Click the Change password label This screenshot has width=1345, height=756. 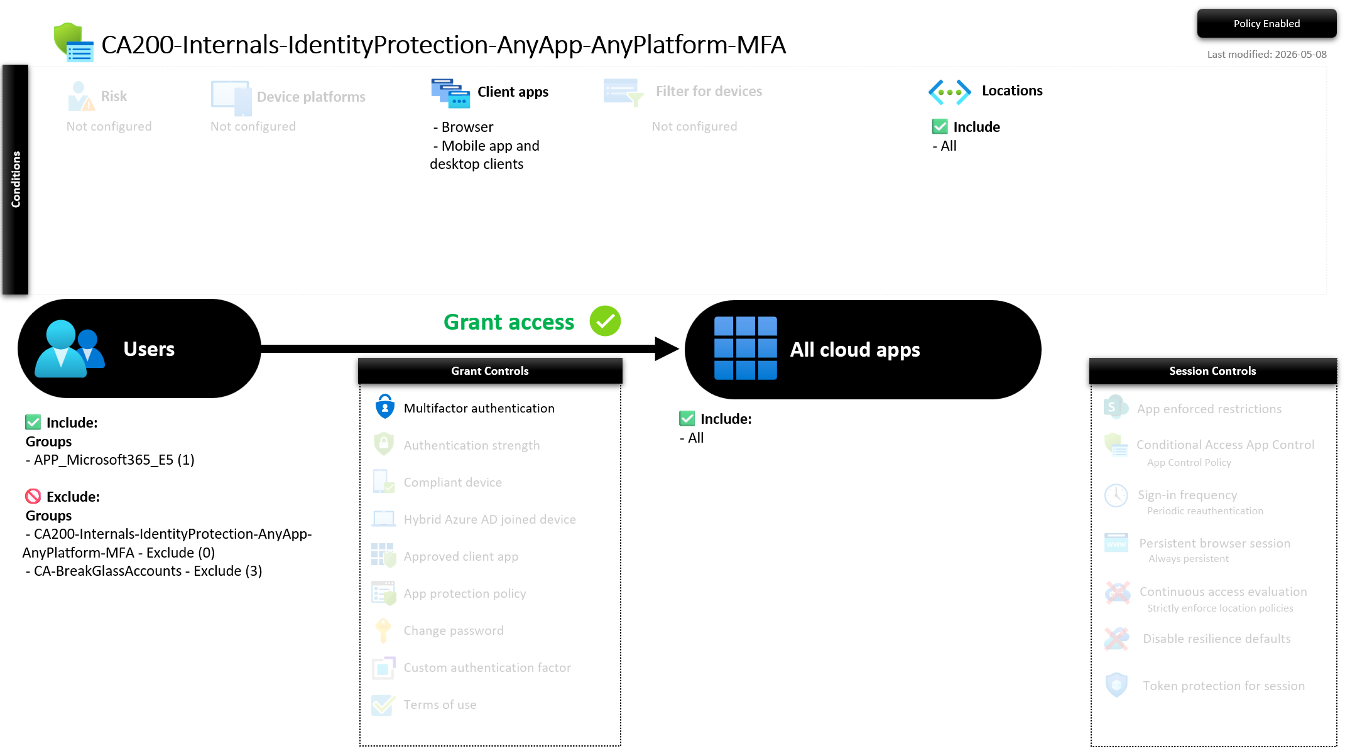454,630
